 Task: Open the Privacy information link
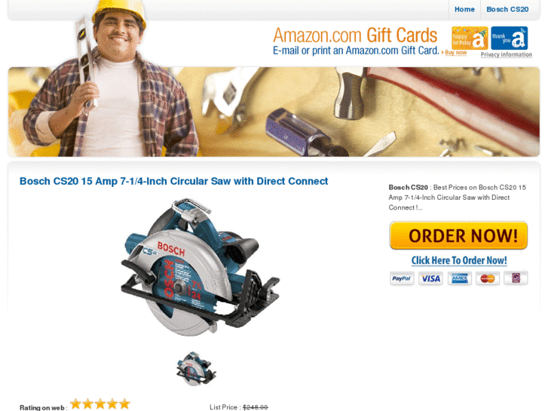point(506,54)
